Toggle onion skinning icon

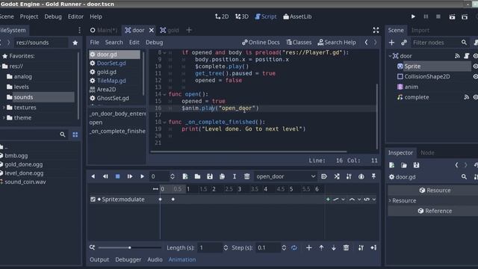(x=361, y=176)
